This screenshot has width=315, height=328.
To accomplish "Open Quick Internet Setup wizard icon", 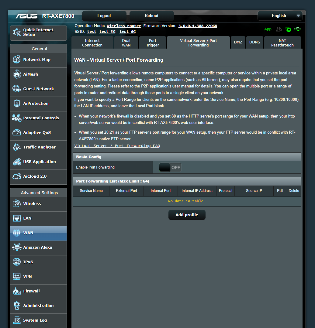I will point(17,32).
